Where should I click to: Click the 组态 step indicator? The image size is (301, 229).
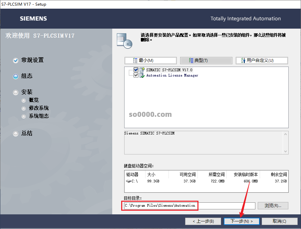(x=16, y=77)
